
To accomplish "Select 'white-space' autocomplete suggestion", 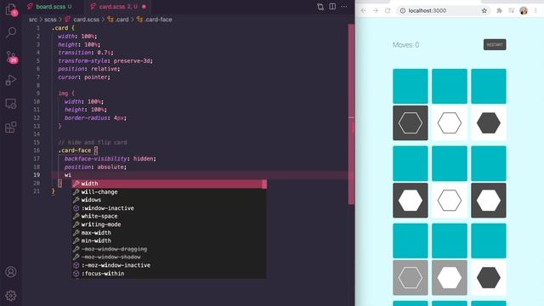I will 169,216.
